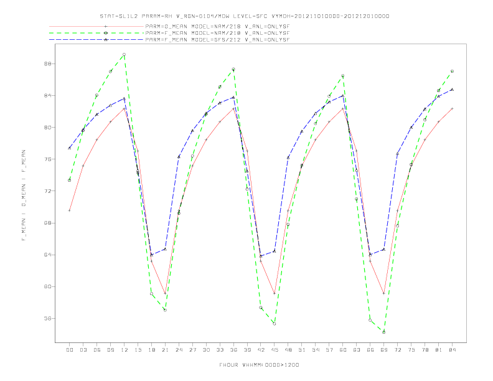Click the circle marker on the green legend line
The width and height of the screenshot is (493, 381).
coord(106,33)
